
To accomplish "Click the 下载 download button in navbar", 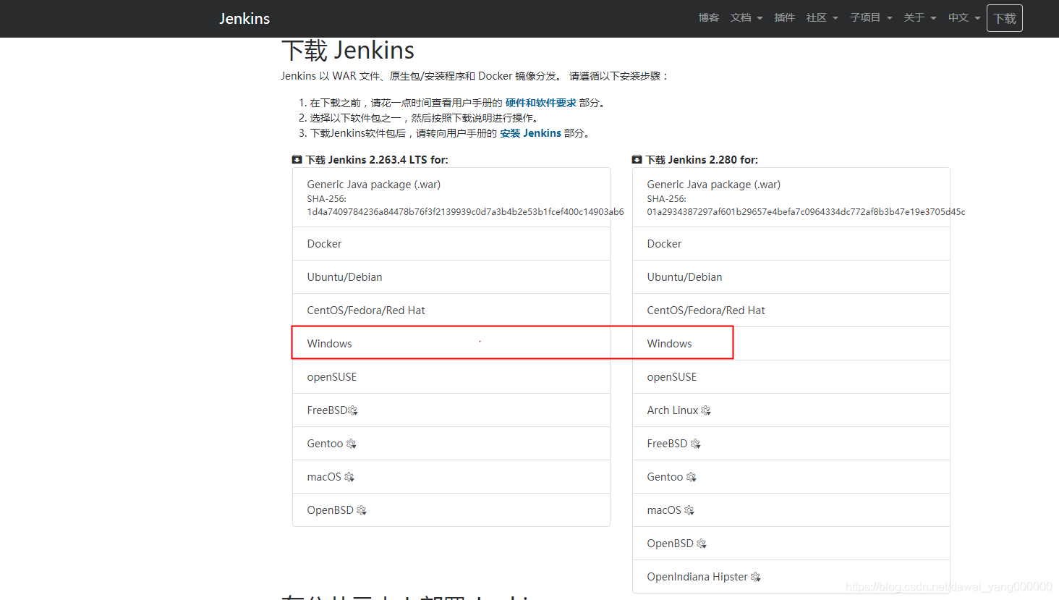I will (x=1005, y=19).
